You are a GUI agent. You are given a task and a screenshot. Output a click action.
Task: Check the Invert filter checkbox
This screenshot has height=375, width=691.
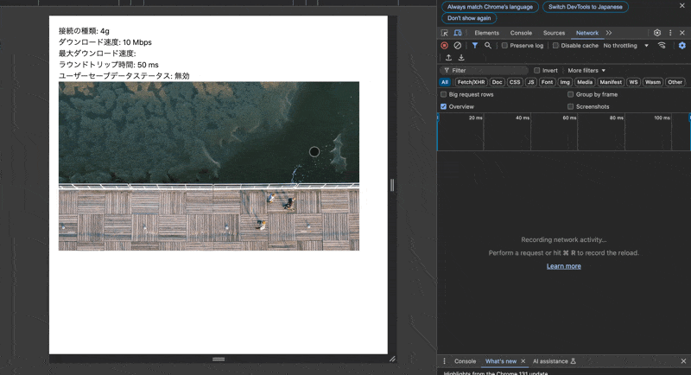(536, 71)
